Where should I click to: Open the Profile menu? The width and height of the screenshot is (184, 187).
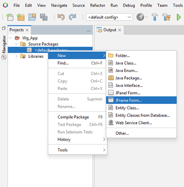point(146,5)
